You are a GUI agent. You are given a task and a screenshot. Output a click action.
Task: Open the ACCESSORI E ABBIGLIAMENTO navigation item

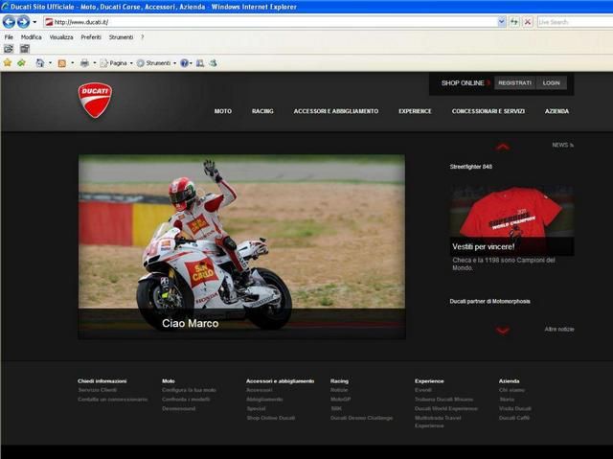click(x=336, y=111)
